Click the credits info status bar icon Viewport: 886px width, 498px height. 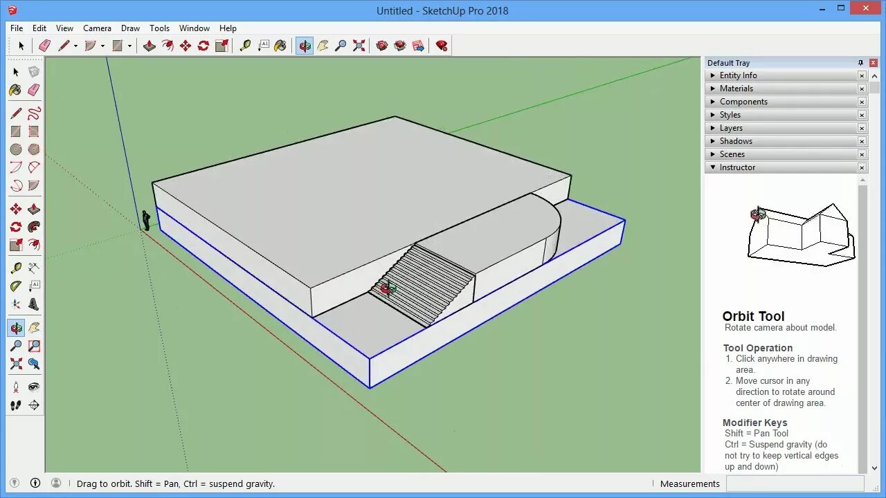point(35,483)
